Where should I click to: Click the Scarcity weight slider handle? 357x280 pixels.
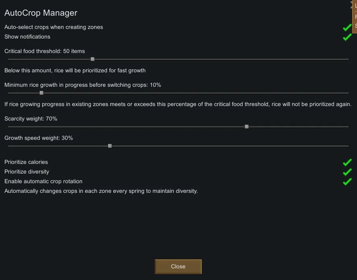point(247,127)
